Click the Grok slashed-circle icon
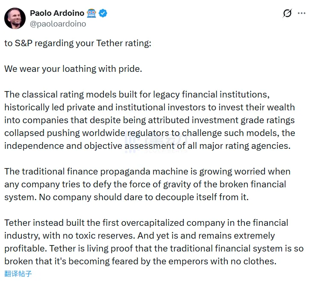The width and height of the screenshot is (312, 284). [x=287, y=14]
